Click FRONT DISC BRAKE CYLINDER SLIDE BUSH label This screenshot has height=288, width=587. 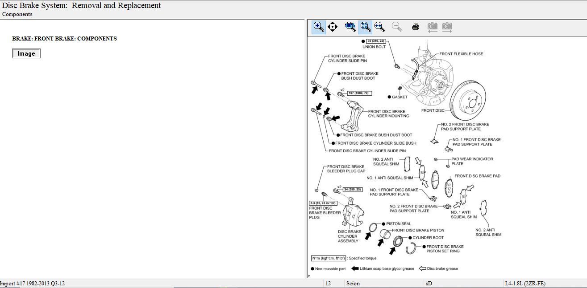tap(376, 143)
